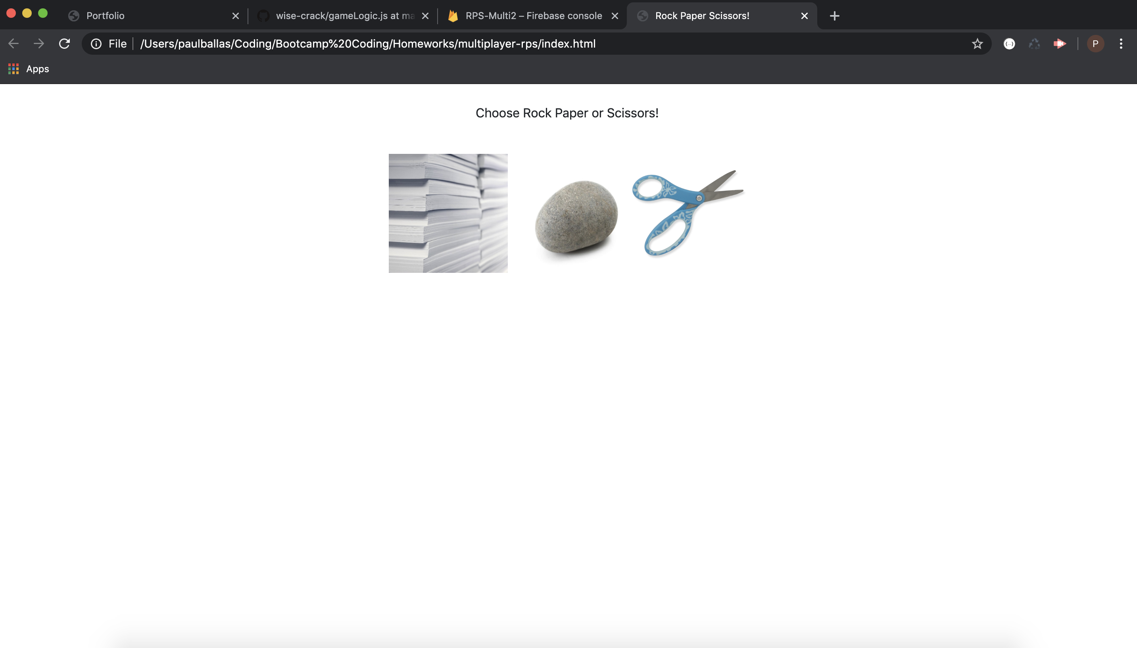Screen dimensions: 1137x648
Task: Click the browser back arrow
Action: pos(13,44)
